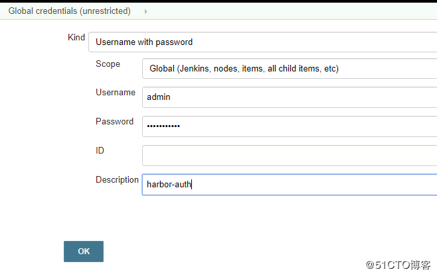Screen dimensions: 437x276
Task: Click the Scope label
Action: tap(108, 64)
